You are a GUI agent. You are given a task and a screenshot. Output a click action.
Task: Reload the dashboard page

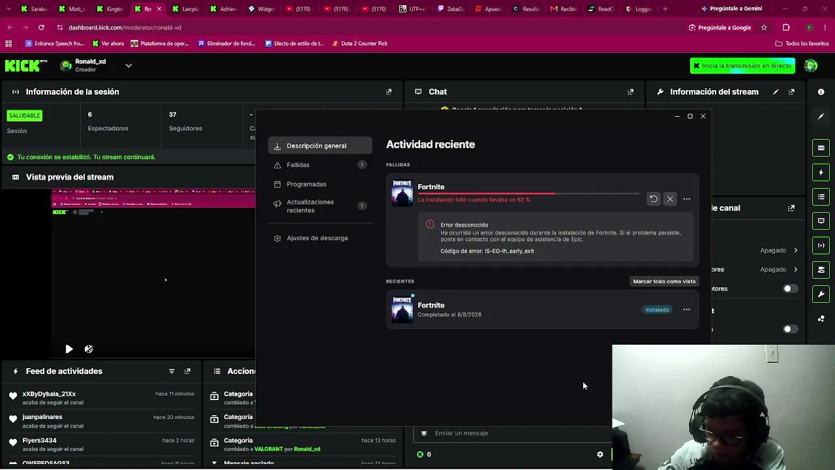click(x=41, y=27)
